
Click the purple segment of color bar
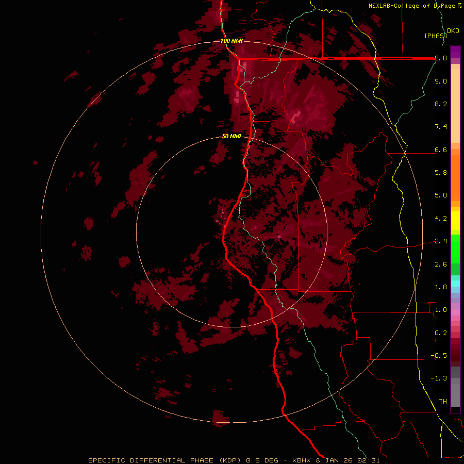(455, 52)
